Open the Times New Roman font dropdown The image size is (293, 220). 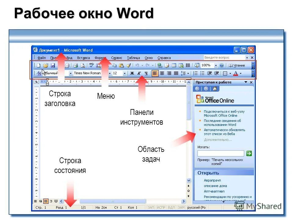tap(110, 73)
